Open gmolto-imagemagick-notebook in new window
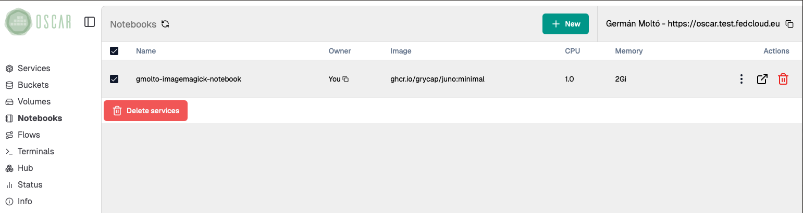Screen dimensions: 803x213 762,79
